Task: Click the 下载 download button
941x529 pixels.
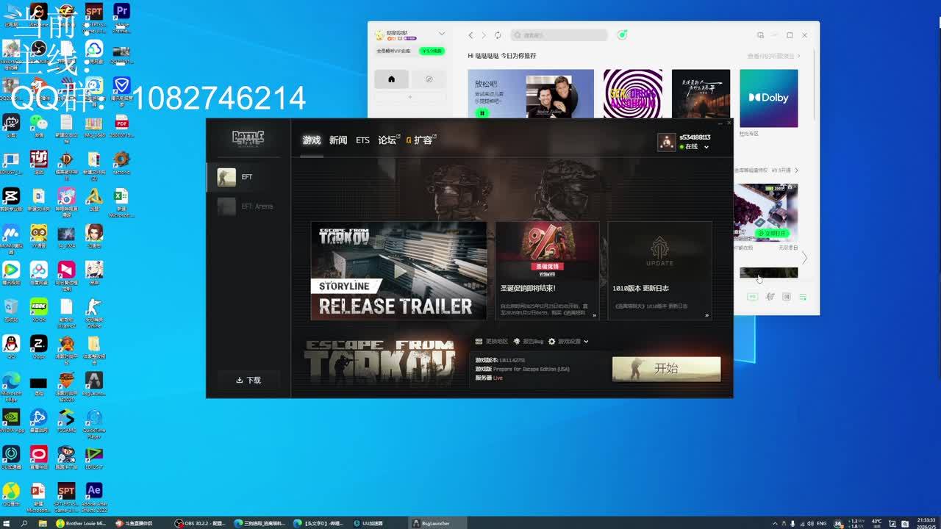Action: coord(248,380)
